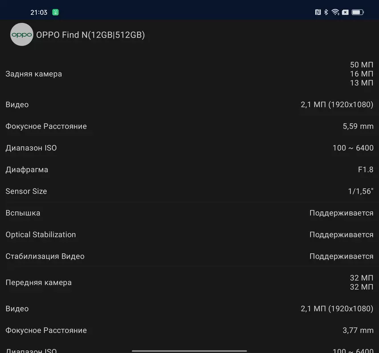
Task: Tap the Wi-Fi status icon
Action: pyautogui.click(x=335, y=12)
